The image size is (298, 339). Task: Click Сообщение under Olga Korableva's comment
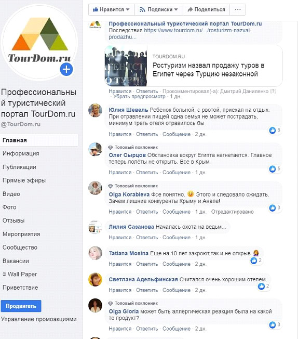[177, 212]
